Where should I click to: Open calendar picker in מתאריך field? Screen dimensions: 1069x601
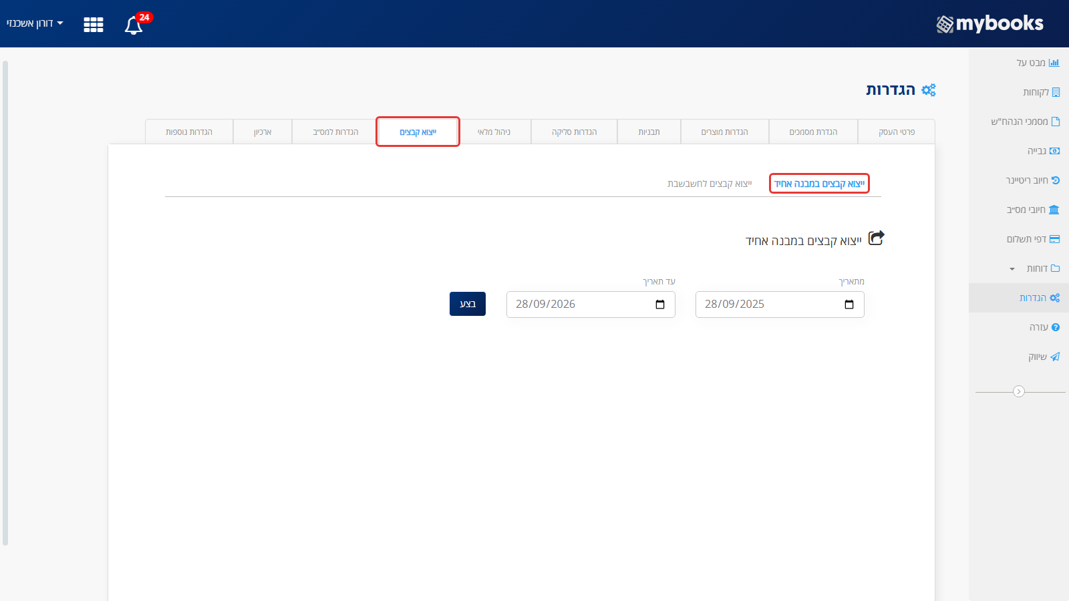tap(849, 305)
